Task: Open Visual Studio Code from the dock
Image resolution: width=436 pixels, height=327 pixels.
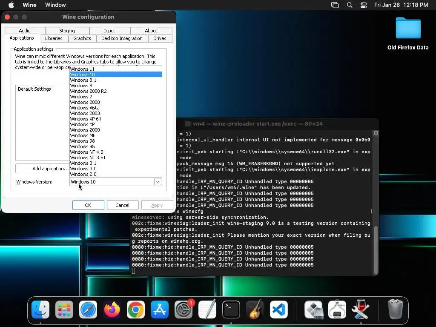Action: point(278,310)
